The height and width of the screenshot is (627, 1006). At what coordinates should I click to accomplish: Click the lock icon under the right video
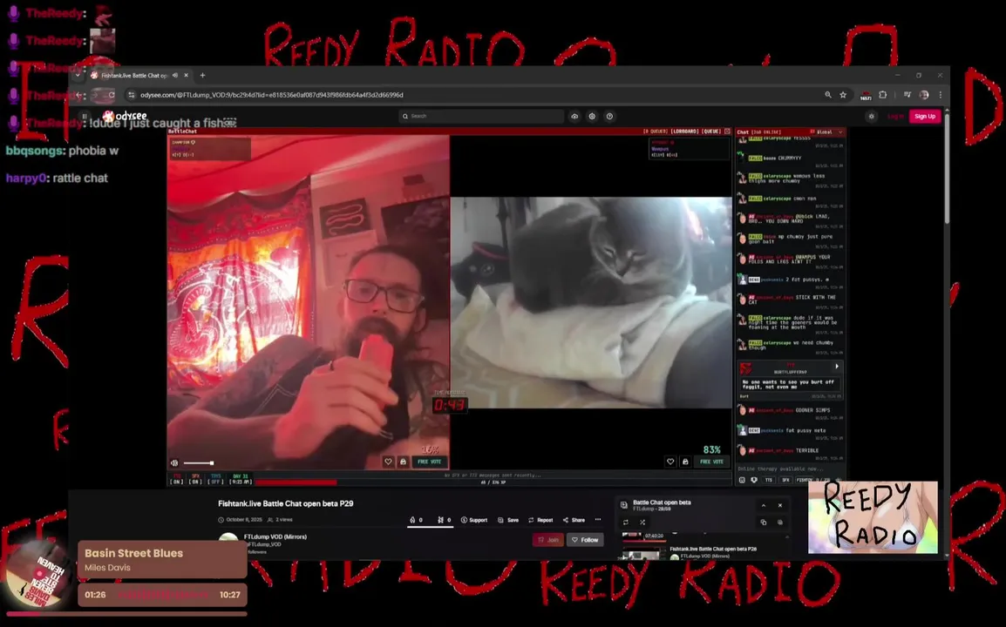685,462
